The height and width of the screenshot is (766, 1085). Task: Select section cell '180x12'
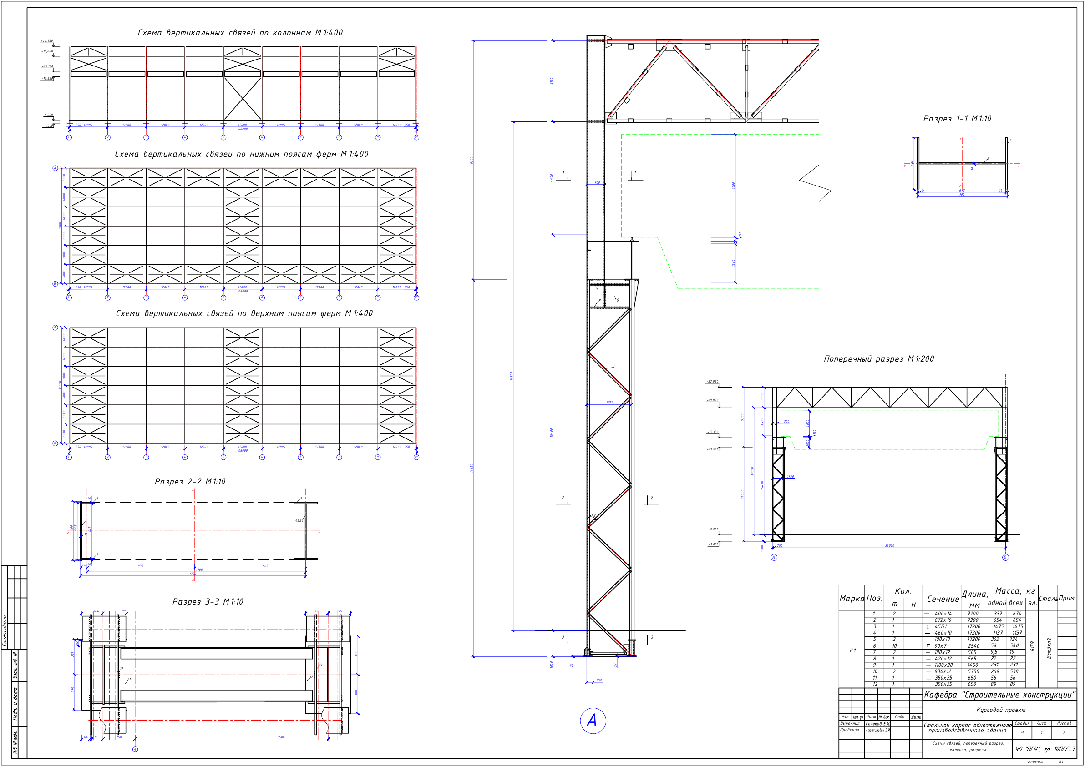click(942, 652)
